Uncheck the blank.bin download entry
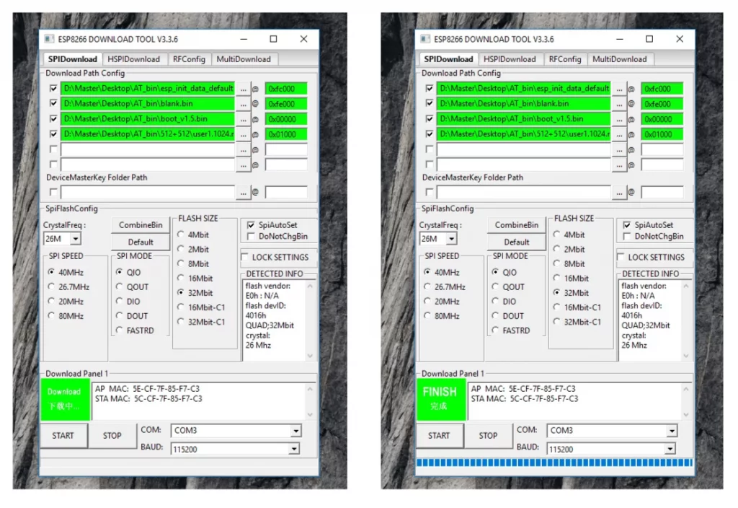Image resolution: width=738 pixels, height=508 pixels. pyautogui.click(x=53, y=103)
